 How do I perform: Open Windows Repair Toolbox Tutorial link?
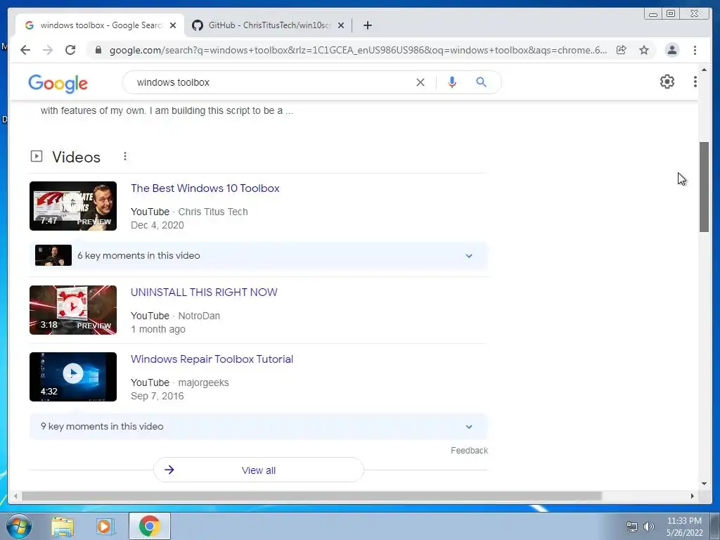pyautogui.click(x=212, y=359)
